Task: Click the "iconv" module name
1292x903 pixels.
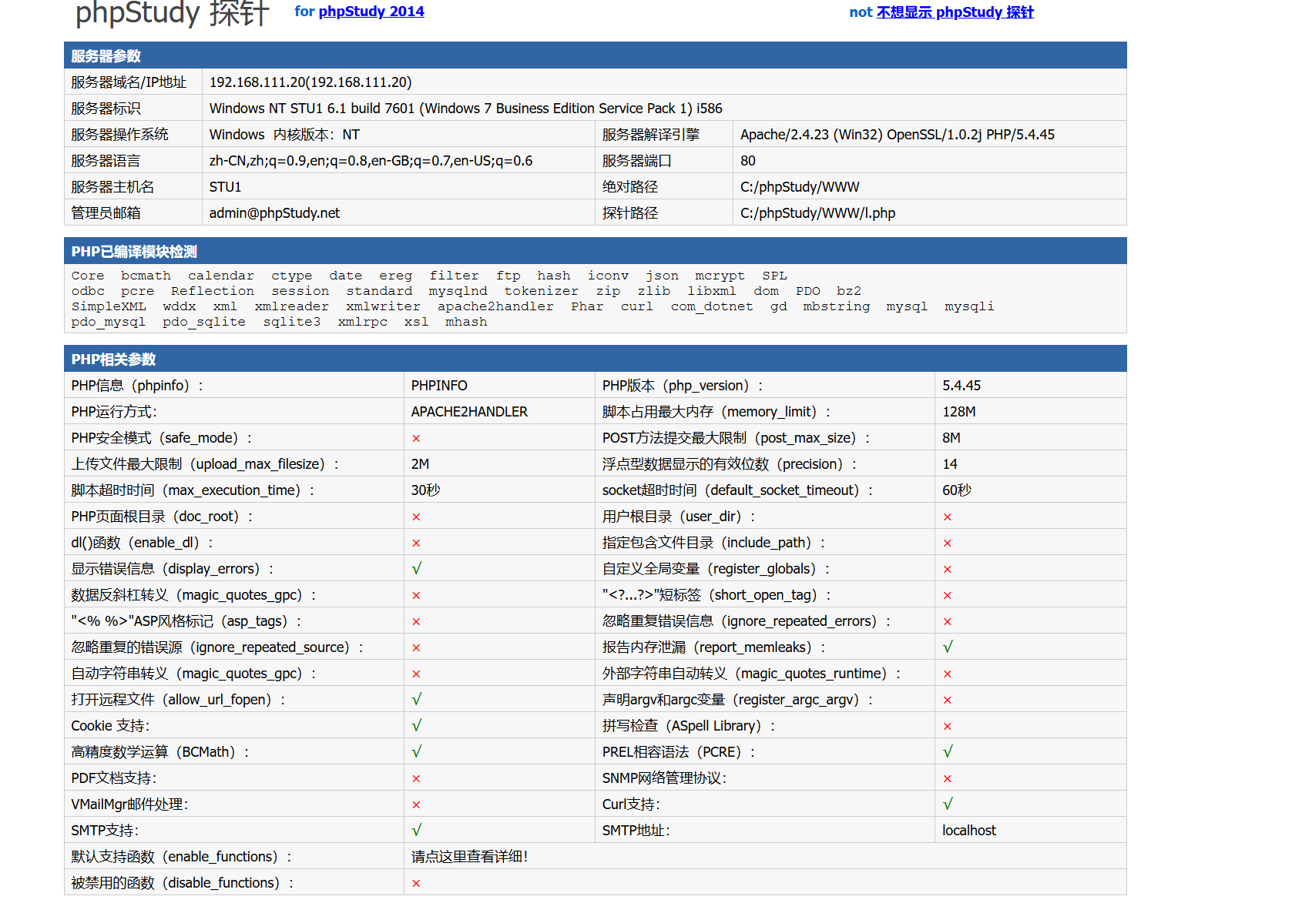Action: coord(608,276)
